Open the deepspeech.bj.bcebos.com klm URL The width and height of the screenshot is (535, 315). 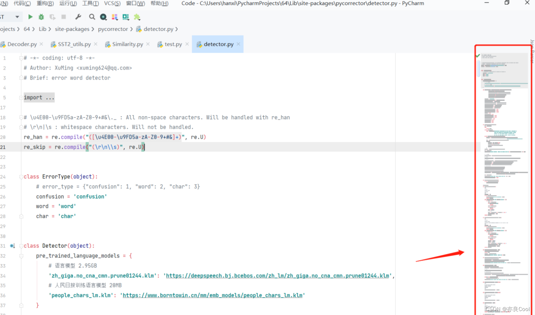(278, 276)
